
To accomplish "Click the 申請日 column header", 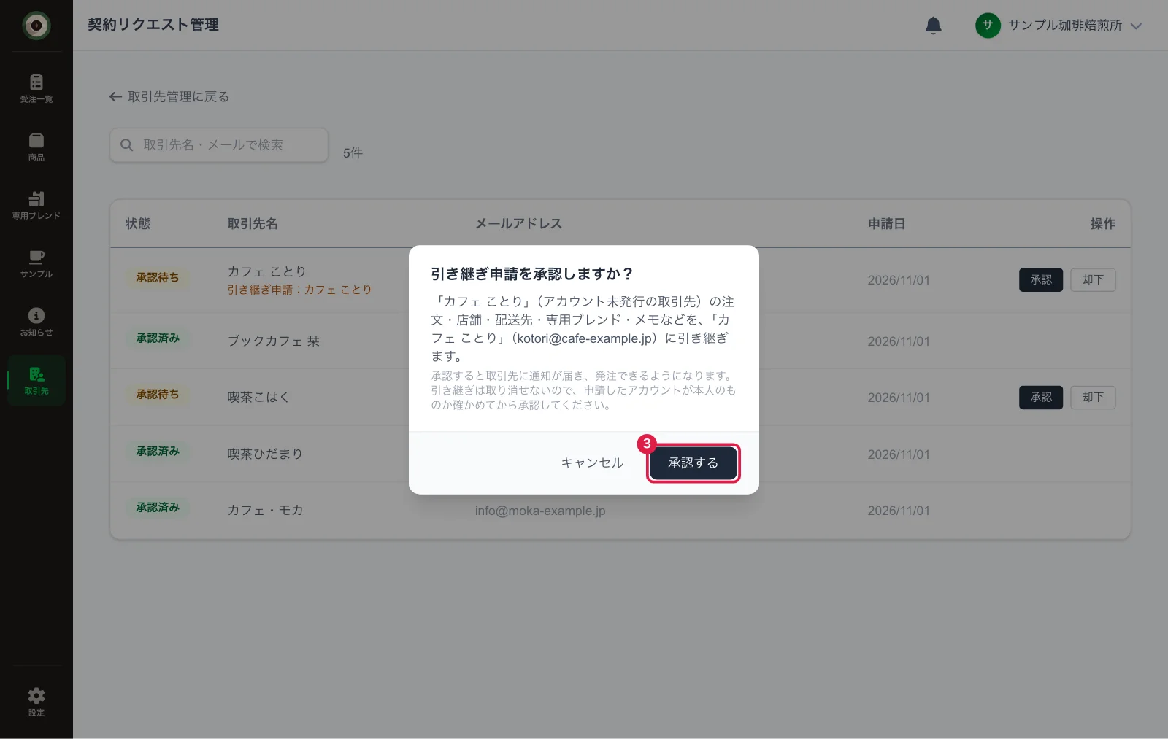I will pyautogui.click(x=886, y=224).
